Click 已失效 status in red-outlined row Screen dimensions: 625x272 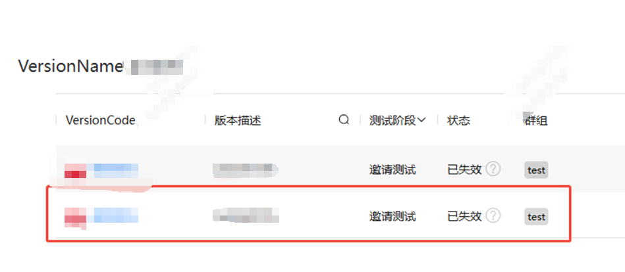click(464, 216)
